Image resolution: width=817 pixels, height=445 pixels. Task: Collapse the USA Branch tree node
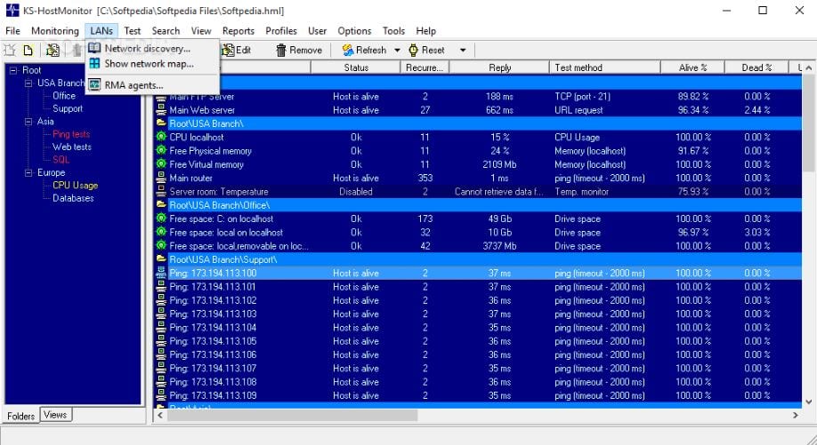point(28,83)
